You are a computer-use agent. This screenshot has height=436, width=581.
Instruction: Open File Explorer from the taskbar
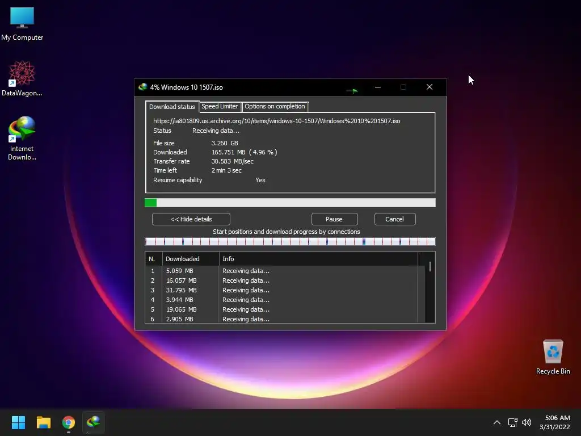tap(43, 422)
